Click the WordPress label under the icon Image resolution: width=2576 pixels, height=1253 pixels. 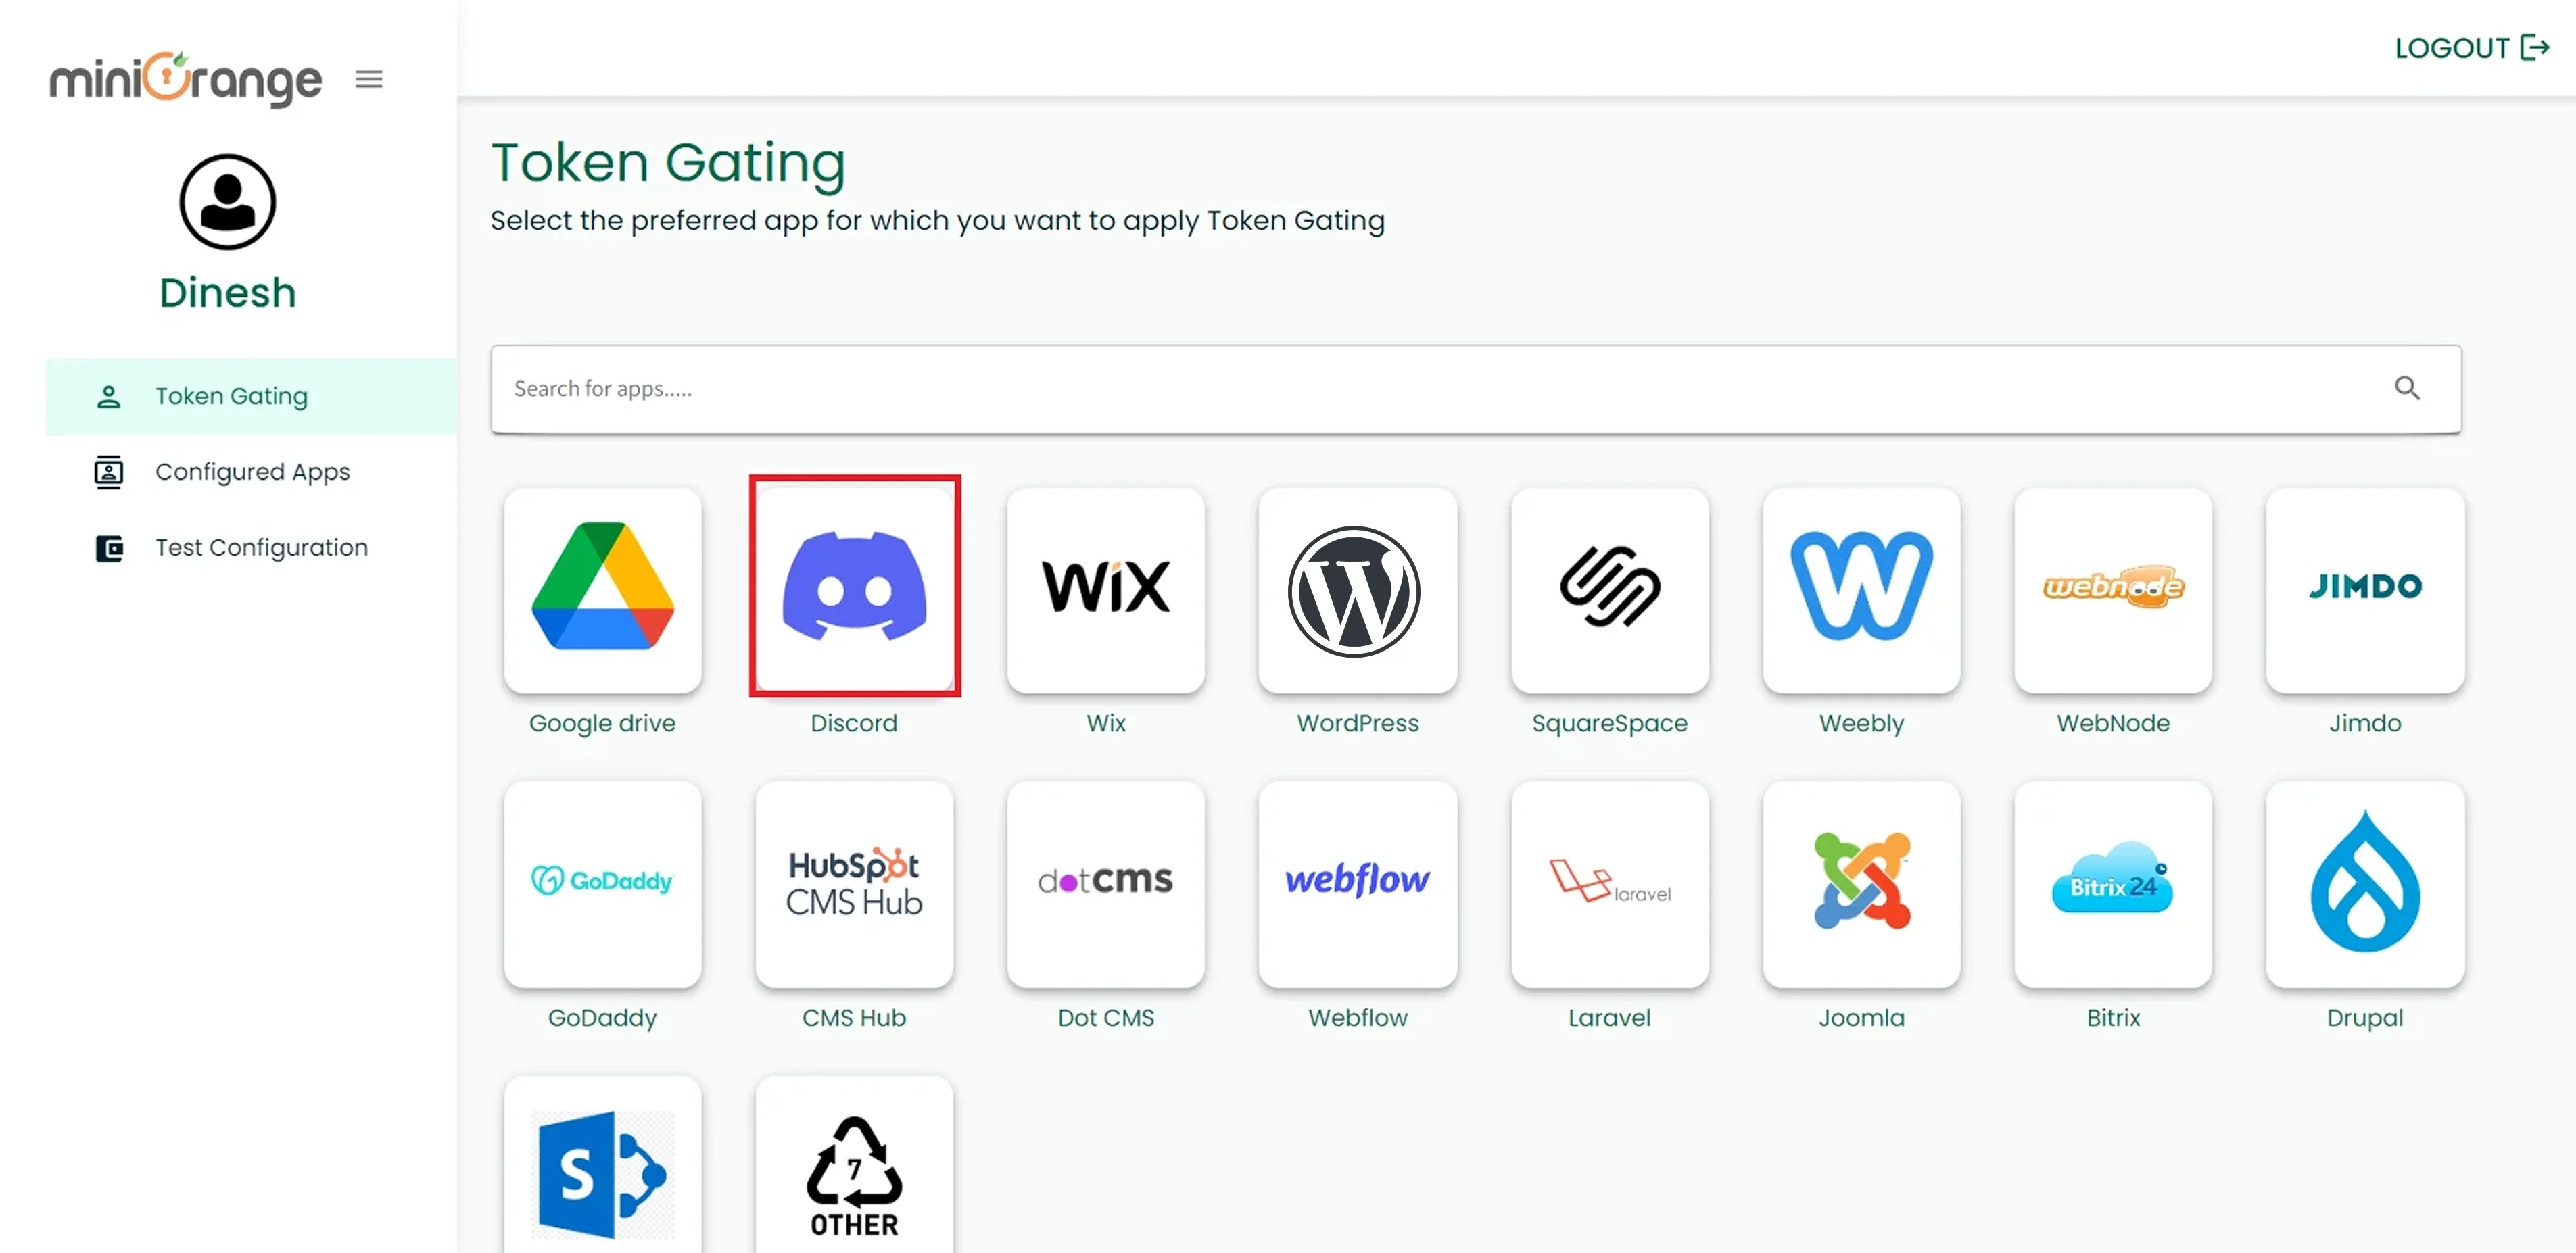pos(1358,722)
